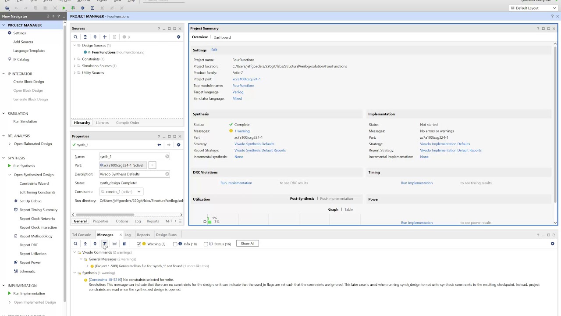Click Run Implementation link under DRC Violations

point(236,183)
